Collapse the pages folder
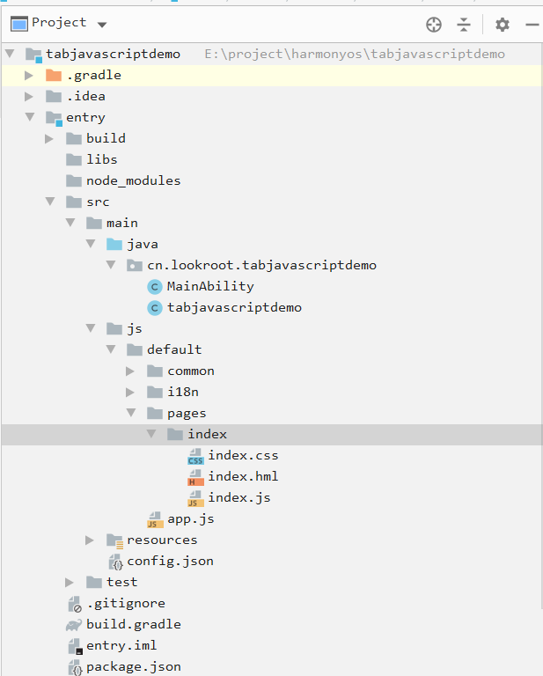This screenshot has height=676, width=543. point(131,413)
